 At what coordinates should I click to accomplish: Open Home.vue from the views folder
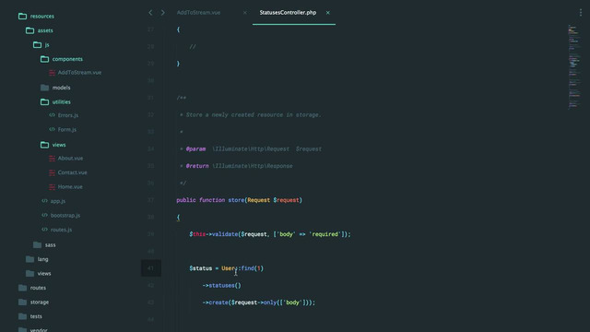point(70,186)
